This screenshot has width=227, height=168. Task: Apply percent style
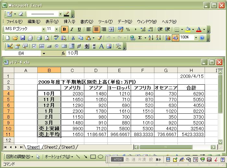[128, 29]
